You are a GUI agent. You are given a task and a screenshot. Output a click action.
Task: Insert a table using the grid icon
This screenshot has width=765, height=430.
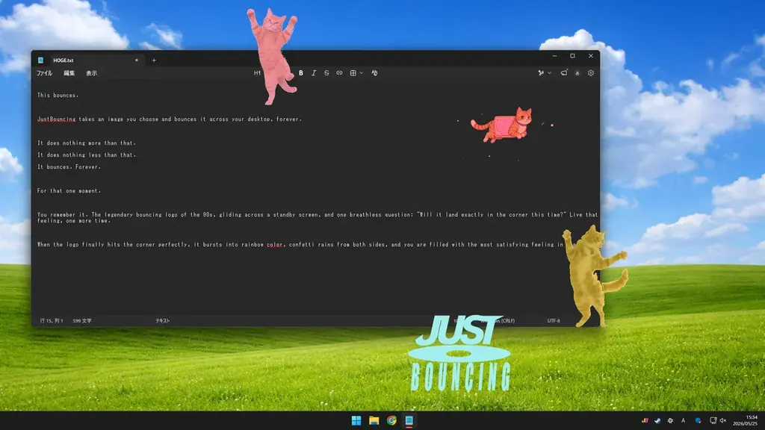[x=353, y=73]
